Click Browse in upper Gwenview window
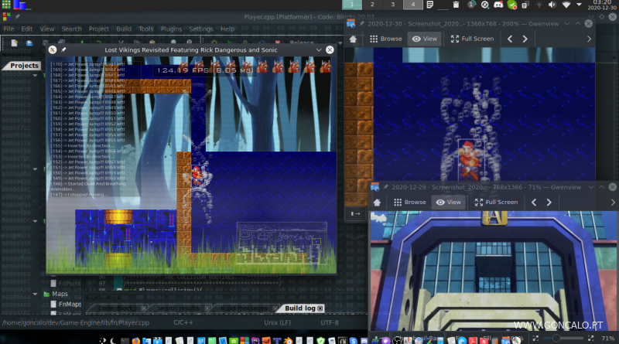 point(385,39)
